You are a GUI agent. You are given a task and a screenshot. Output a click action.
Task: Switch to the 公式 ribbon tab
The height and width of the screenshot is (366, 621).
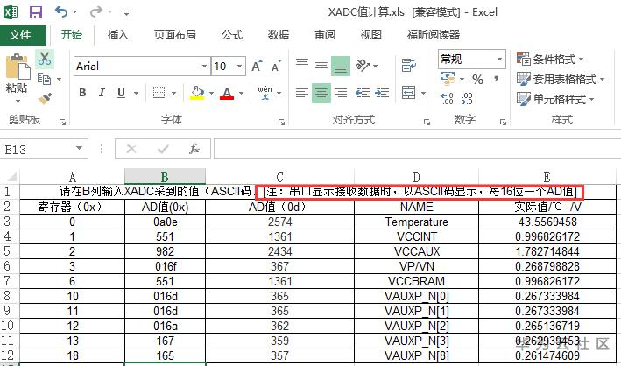(x=232, y=35)
